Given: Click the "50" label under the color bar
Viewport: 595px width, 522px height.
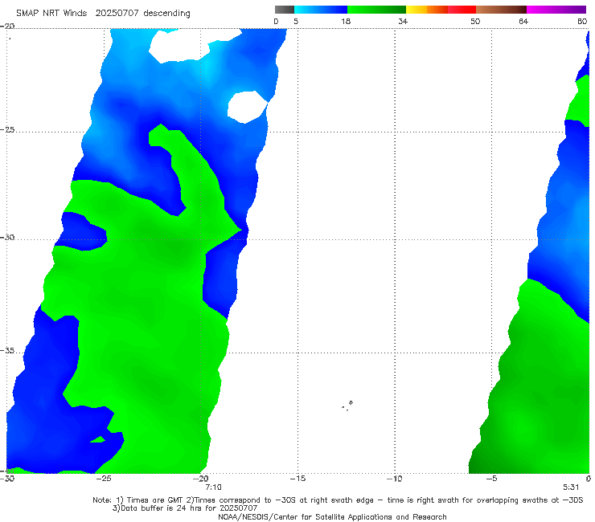Looking at the screenshot, I should (475, 22).
